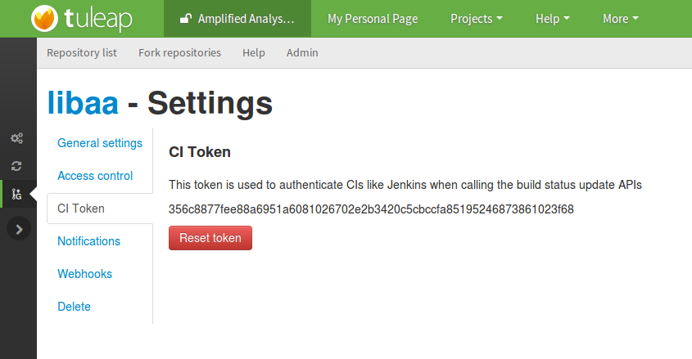The image size is (692, 359).
Task: Expand the Help dropdown in top bar
Action: (x=553, y=19)
